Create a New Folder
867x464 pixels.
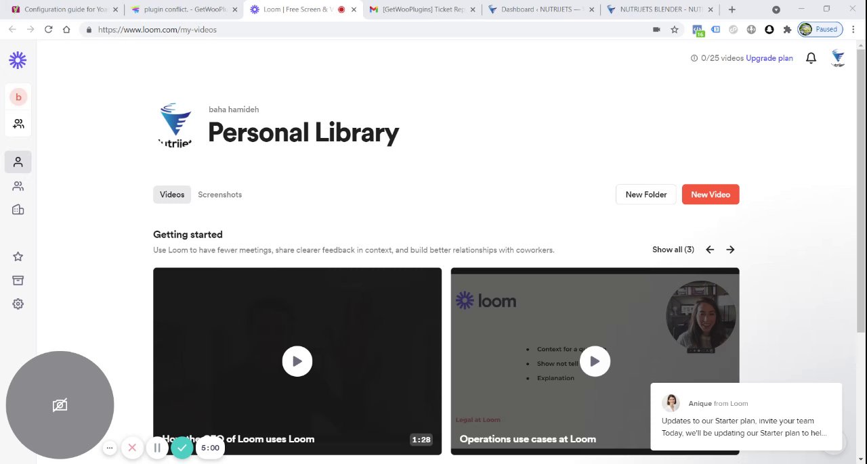point(646,194)
